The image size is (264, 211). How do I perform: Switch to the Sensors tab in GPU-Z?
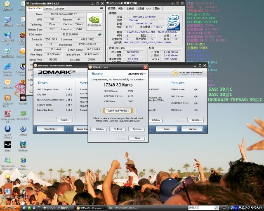[48, 8]
